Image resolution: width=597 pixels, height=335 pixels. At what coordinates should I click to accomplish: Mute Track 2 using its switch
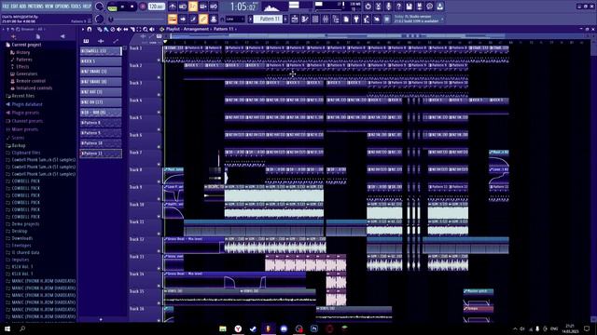tap(159, 77)
